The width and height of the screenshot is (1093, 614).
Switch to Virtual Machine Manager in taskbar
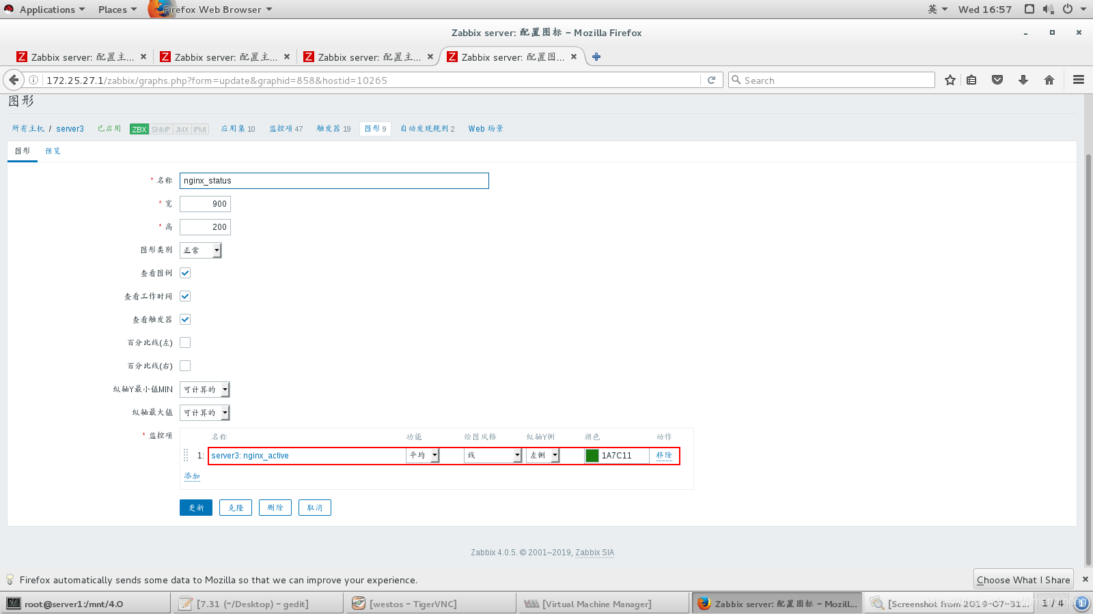coord(605,604)
